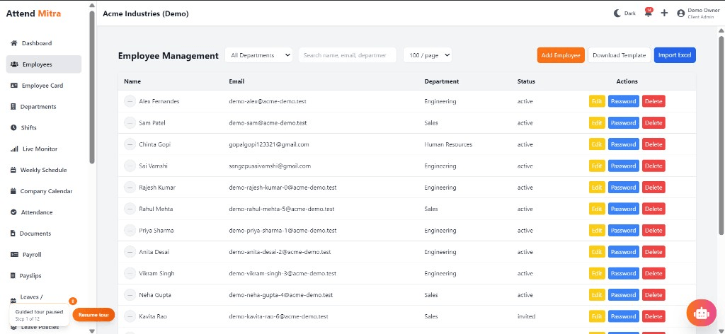Open the Weekly Schedule calendar icon
The image size is (725, 334).
point(13,170)
